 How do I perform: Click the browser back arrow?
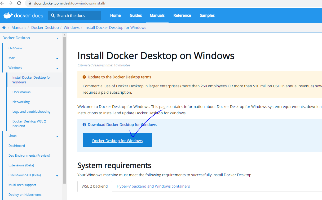click(x=2, y=3)
